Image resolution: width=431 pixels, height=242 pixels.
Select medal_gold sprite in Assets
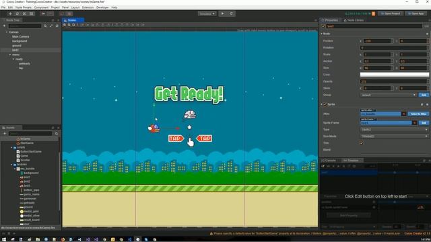pyautogui.click(x=32, y=211)
